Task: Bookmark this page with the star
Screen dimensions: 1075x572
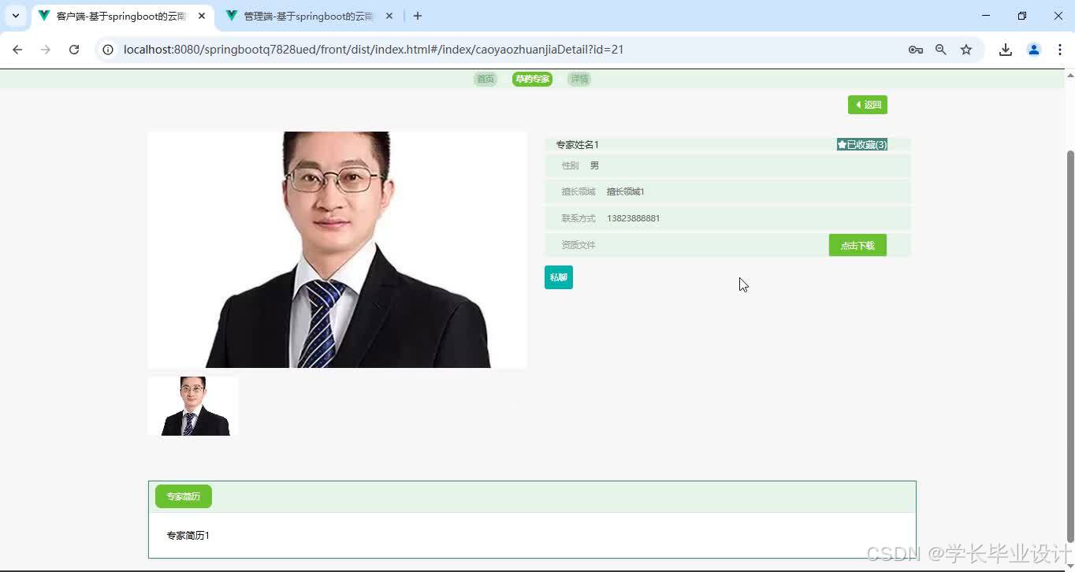Action: (966, 50)
